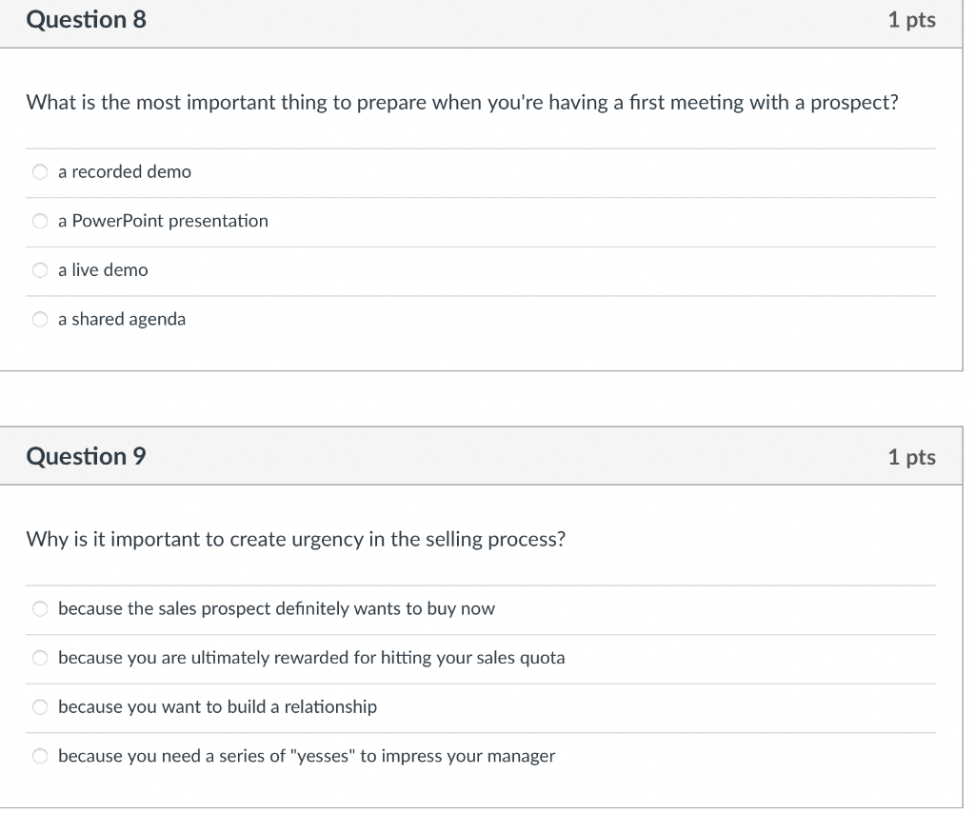Select the 'a recorded demo' radio button

(x=40, y=172)
